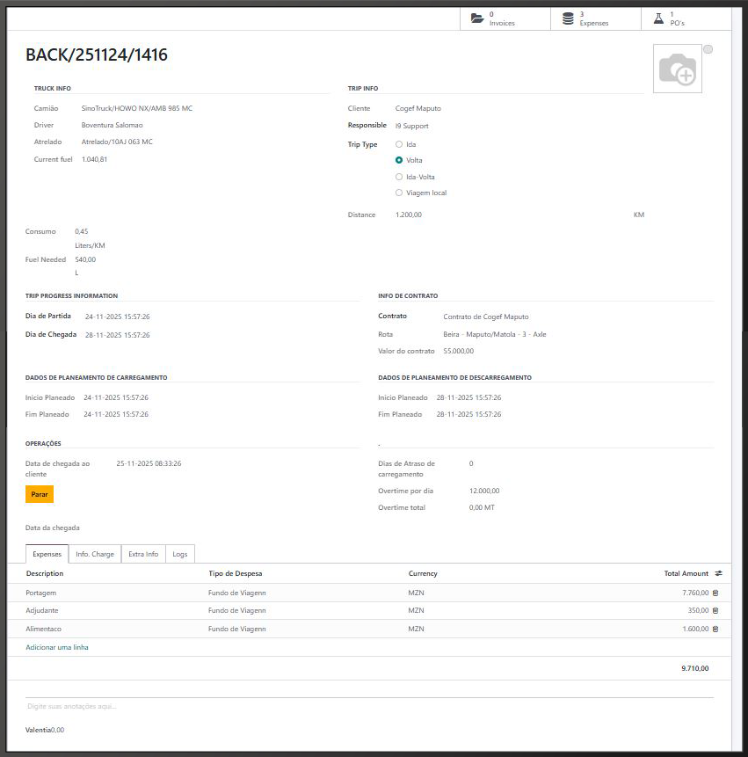
Task: Switch to the Info. Charge tab
Action: coord(95,554)
